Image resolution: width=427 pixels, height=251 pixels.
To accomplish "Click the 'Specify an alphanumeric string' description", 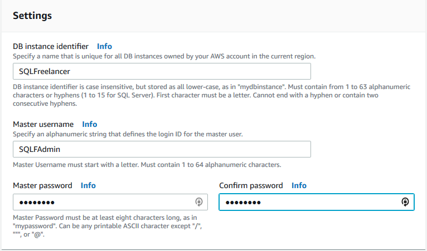I will 128,134.
